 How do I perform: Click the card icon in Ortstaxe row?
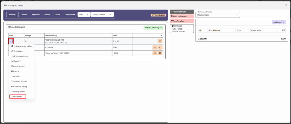click(x=160, y=47)
